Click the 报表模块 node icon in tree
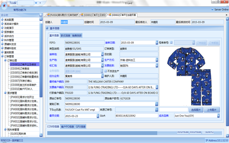 [x=2, y=32]
